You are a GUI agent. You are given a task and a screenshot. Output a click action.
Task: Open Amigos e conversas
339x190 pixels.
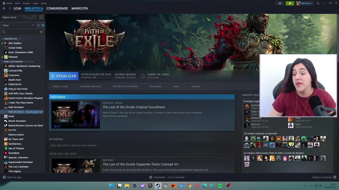click(x=324, y=177)
